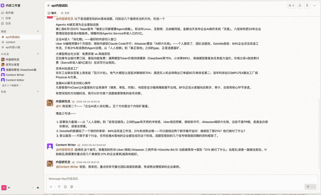
Task: Open the more options ellipsis menu
Action: [315, 6]
